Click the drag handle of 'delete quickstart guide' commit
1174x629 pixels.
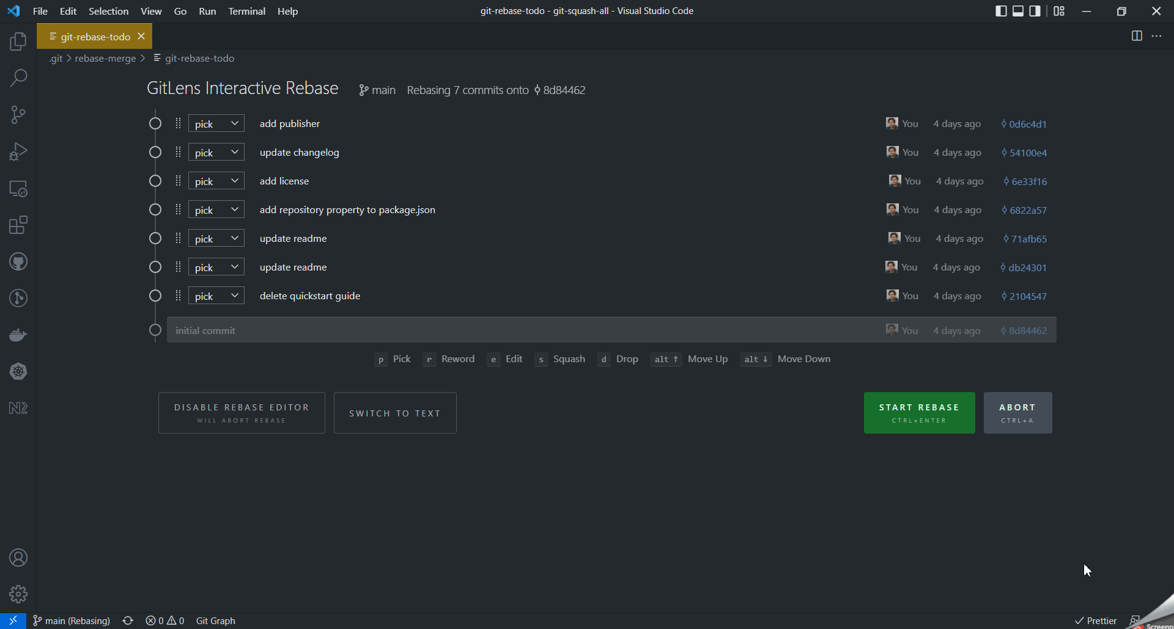coord(178,296)
